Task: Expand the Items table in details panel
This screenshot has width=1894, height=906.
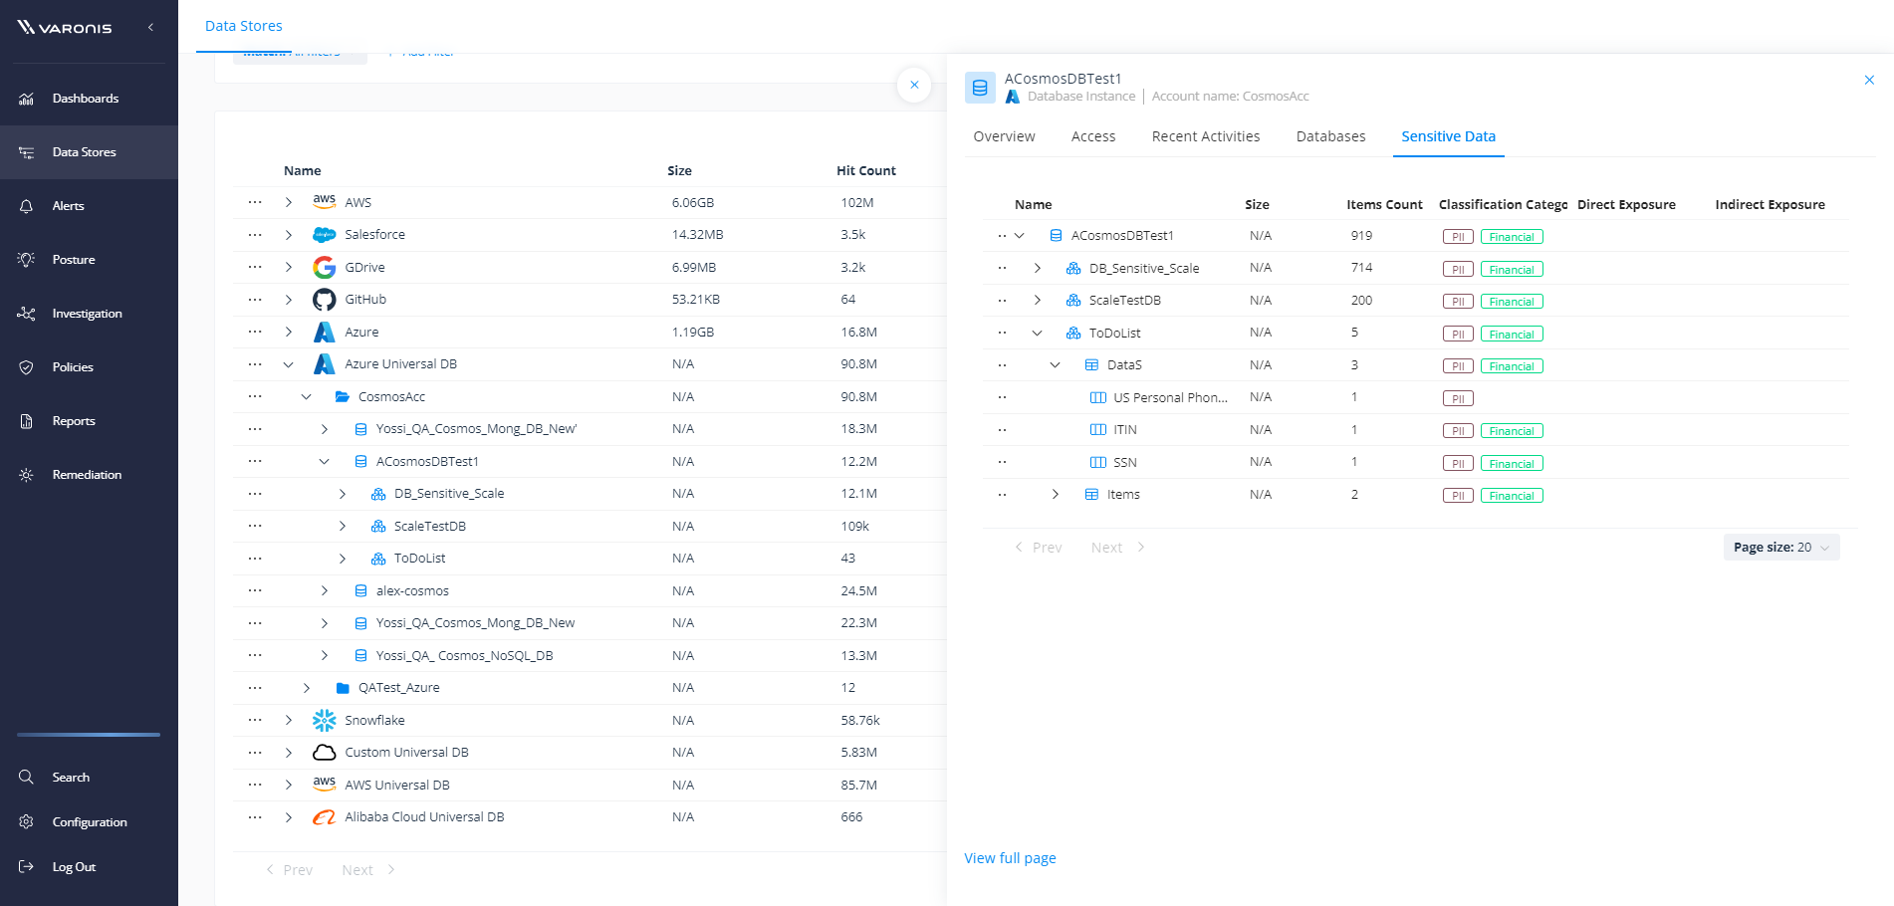Action: tap(1056, 495)
